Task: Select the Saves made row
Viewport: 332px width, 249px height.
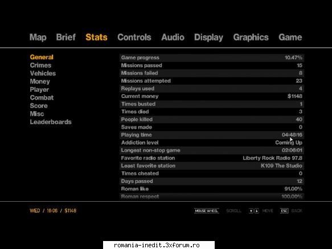Action: [212, 127]
